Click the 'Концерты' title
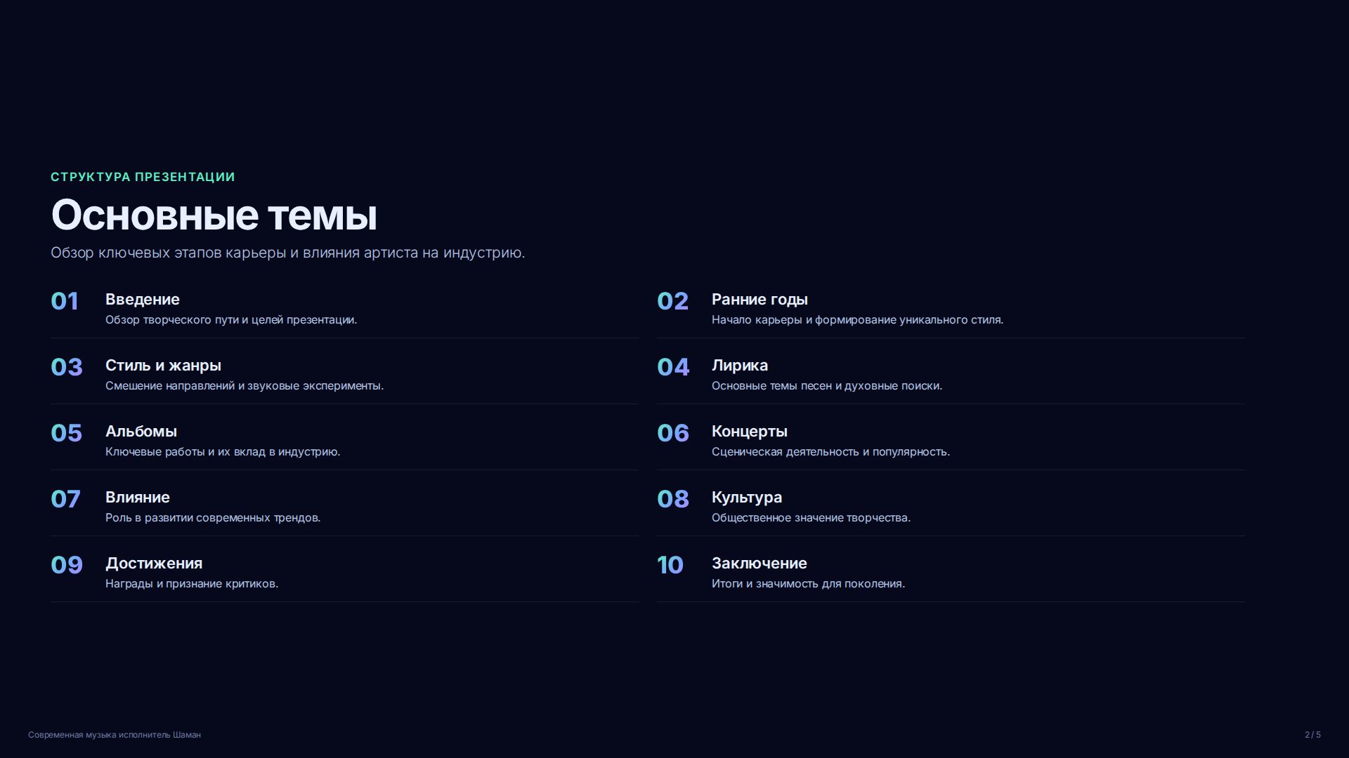Screen dimensions: 1349x758 point(750,432)
